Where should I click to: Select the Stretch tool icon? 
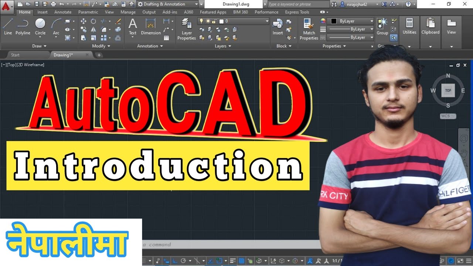click(84, 38)
